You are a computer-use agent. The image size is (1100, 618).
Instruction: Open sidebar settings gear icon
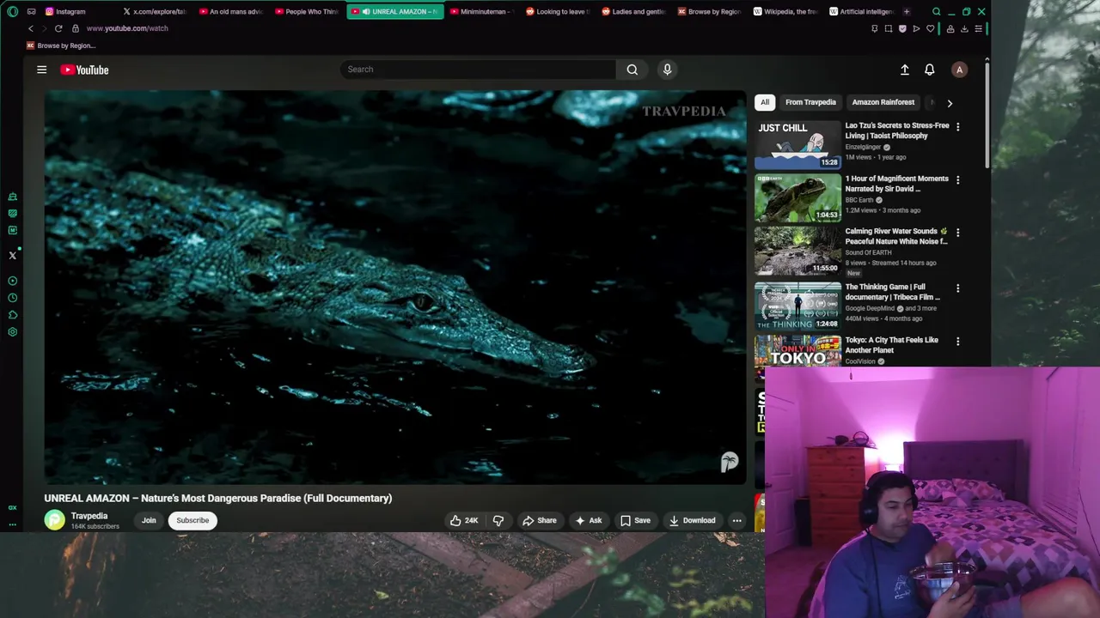12,331
